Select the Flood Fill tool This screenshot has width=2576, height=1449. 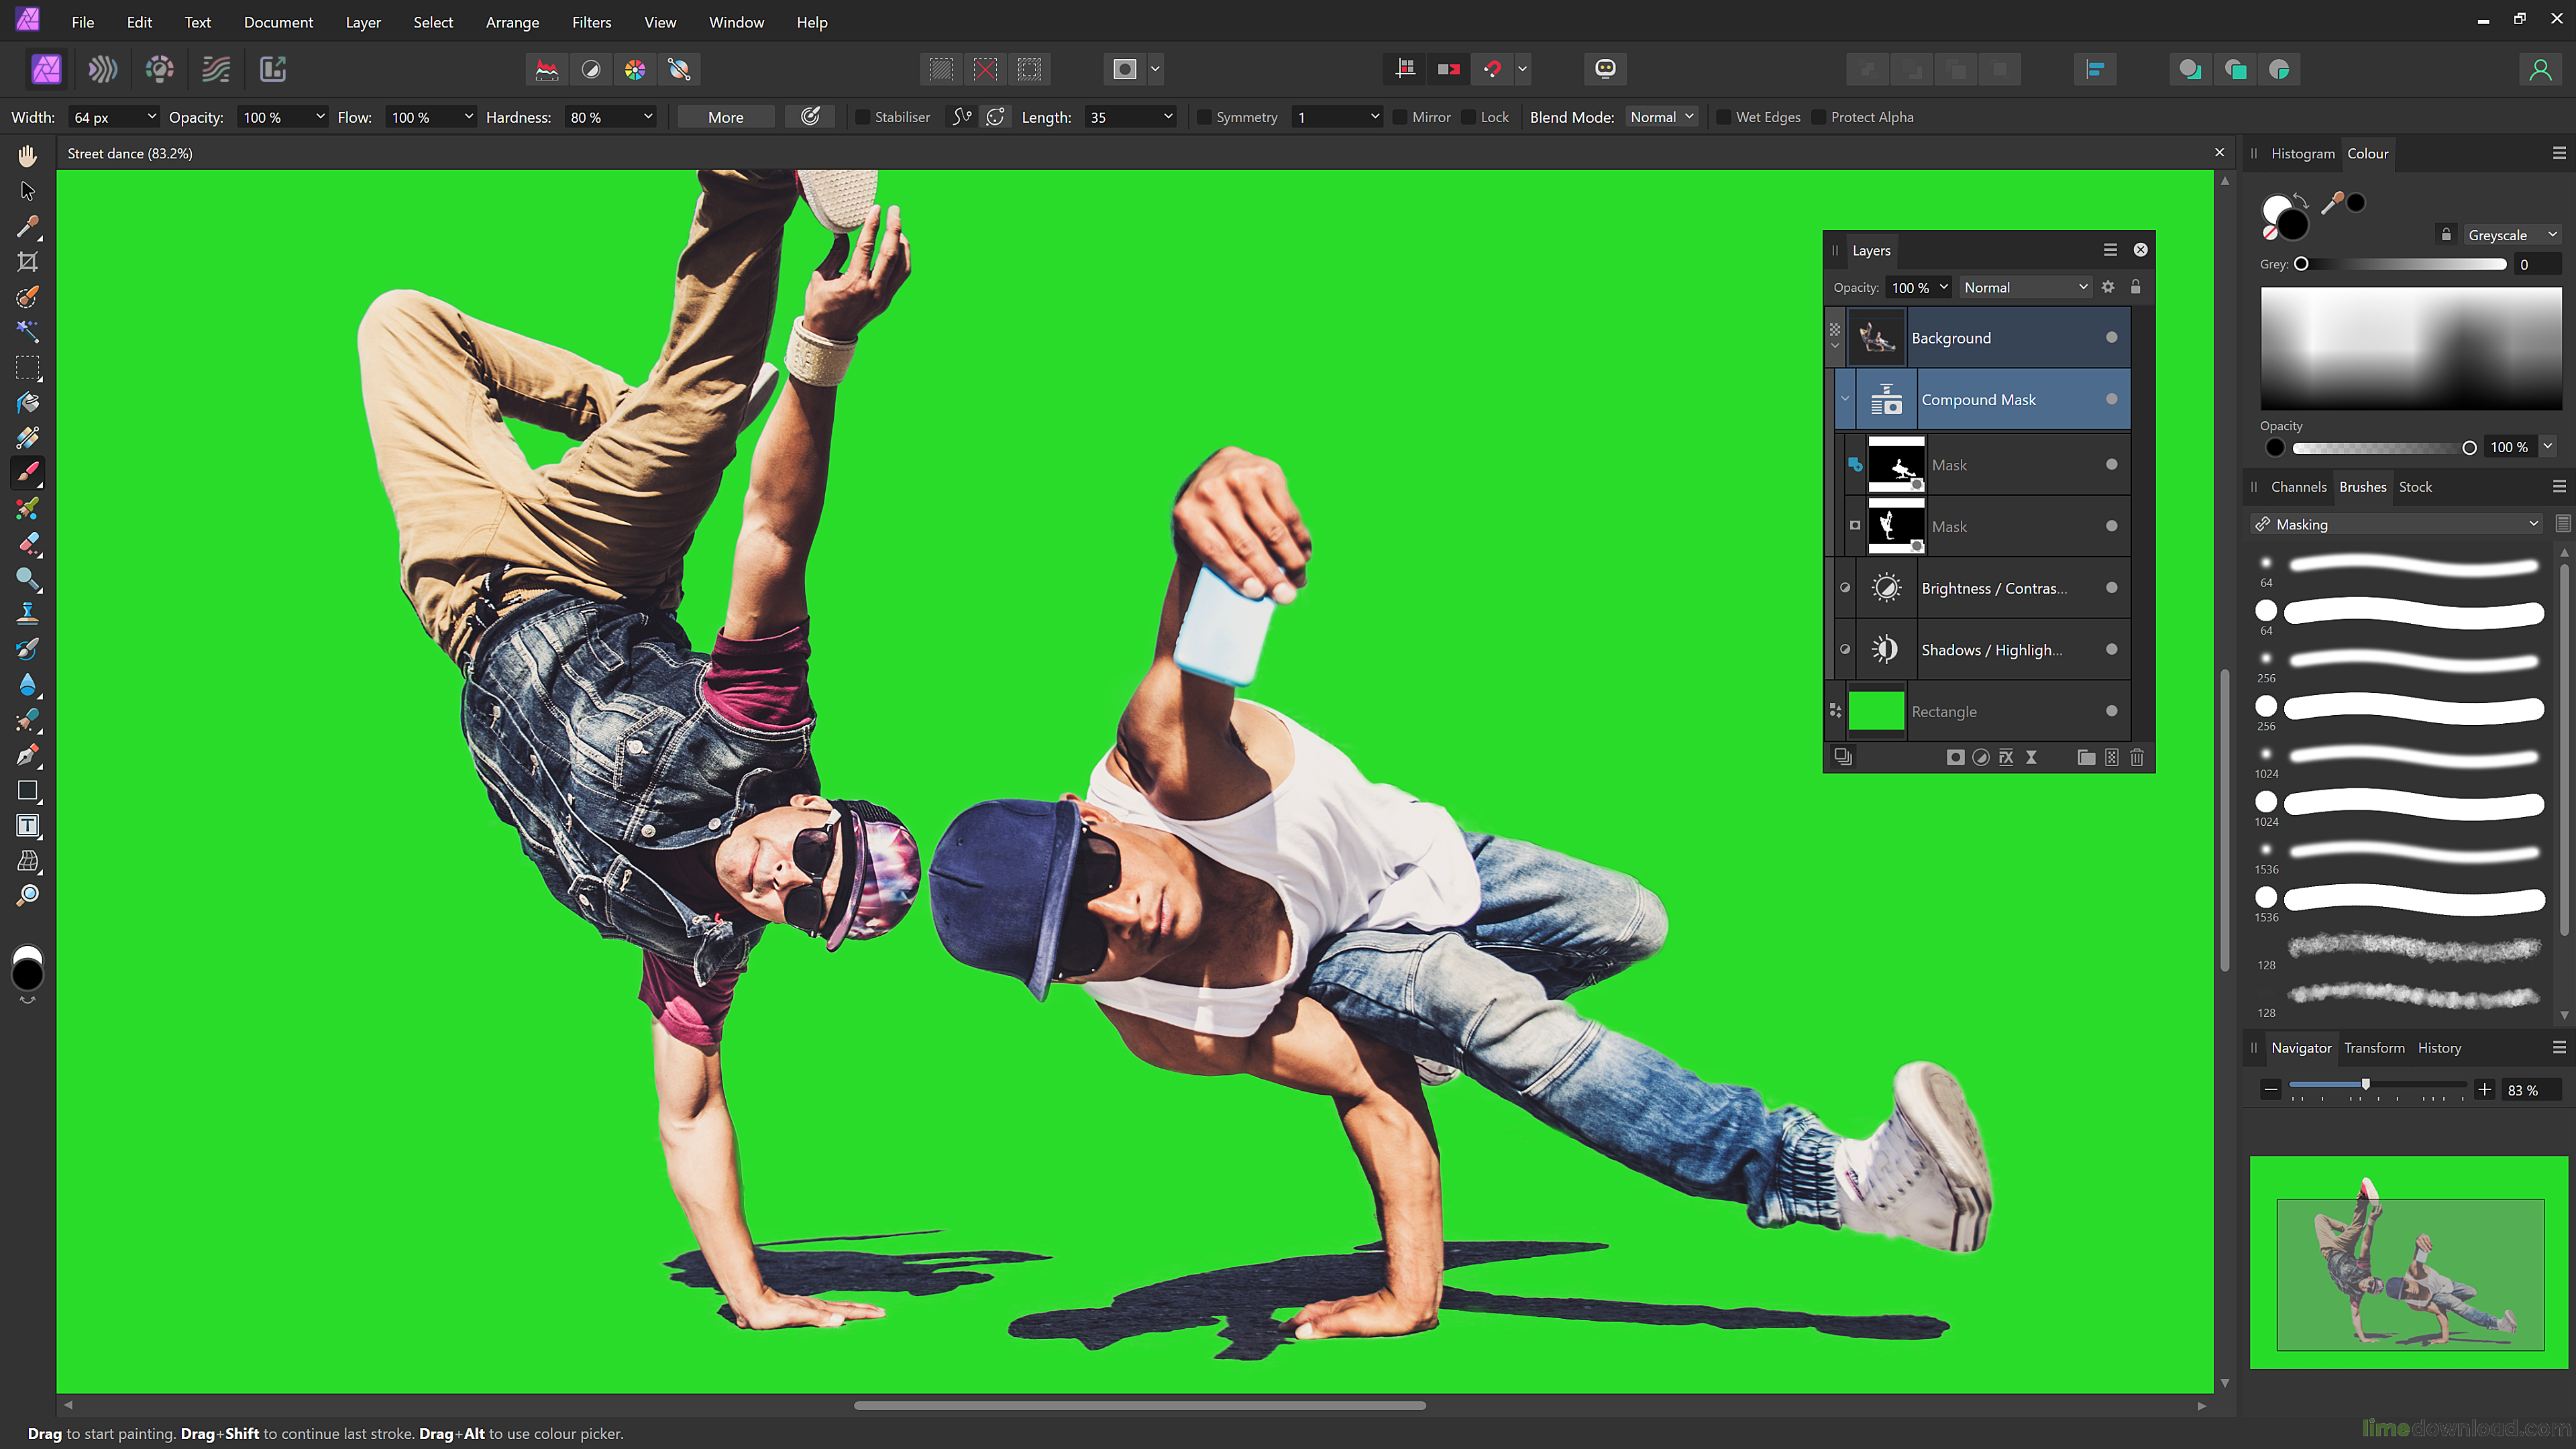point(27,403)
